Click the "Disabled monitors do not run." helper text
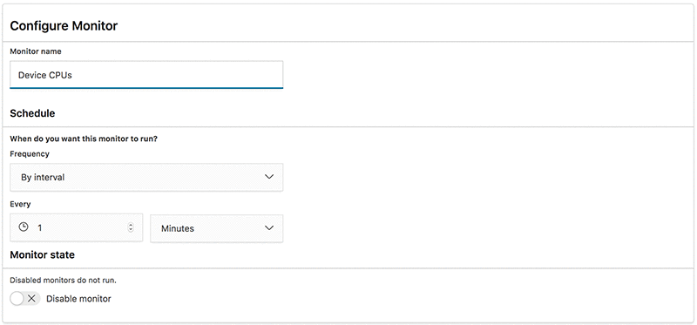 [x=63, y=281]
